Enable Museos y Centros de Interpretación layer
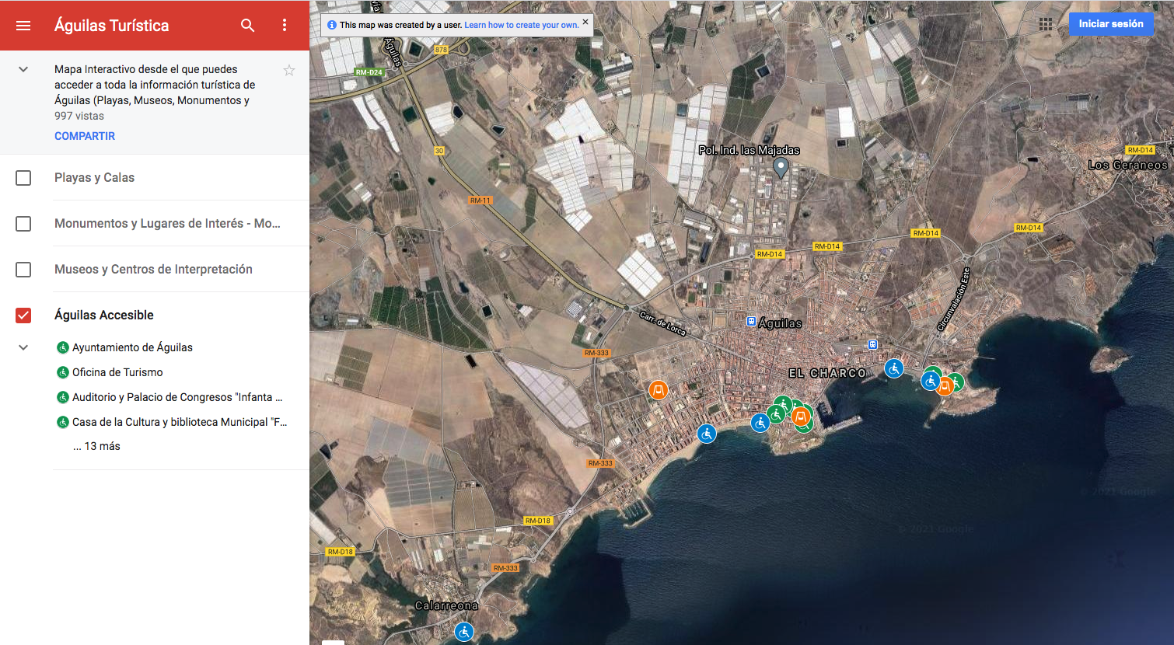The height and width of the screenshot is (645, 1174). coord(23,270)
